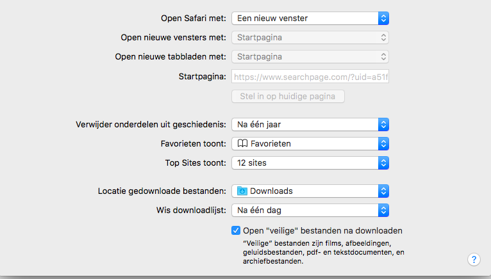Viewport: 491px width, 279px height.
Task: Click the blue arrows on Wis downloadlijst
Action: (x=383, y=210)
